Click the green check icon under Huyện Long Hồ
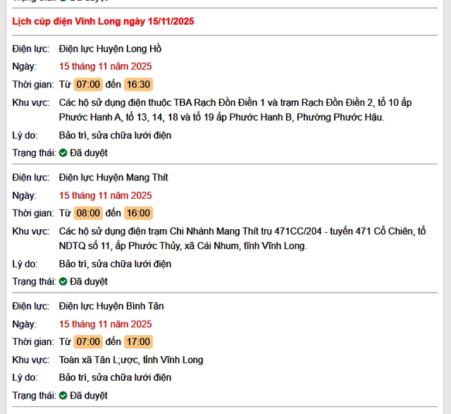The image size is (451, 414). (x=63, y=152)
